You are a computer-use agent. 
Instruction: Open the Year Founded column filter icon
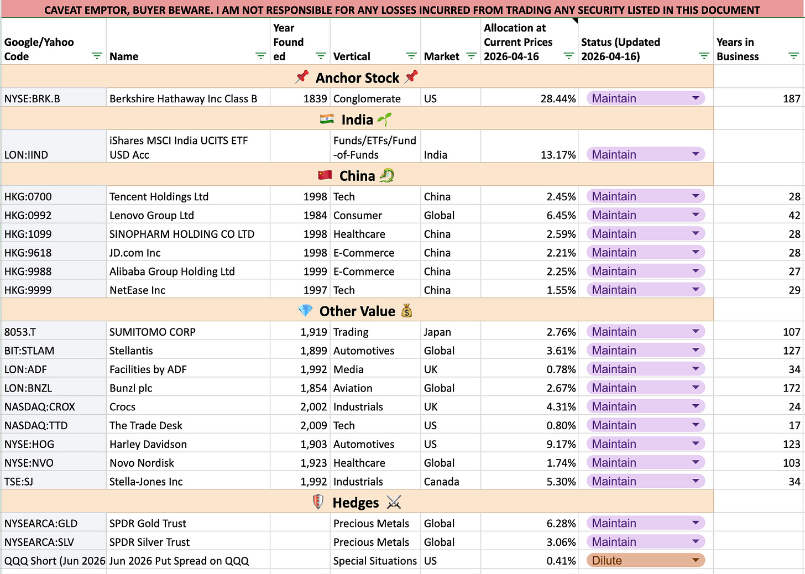click(321, 56)
